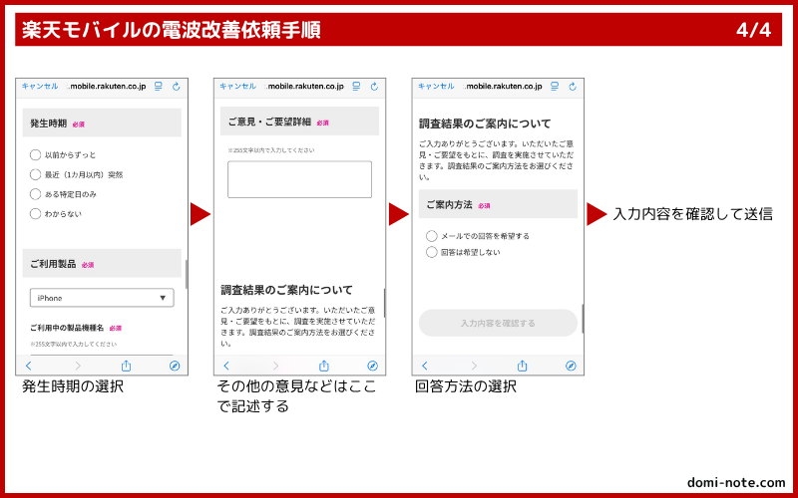Screen dimensions: 798x498
Task: Open Safari compass icon in second phone screen
Action: coord(372,366)
